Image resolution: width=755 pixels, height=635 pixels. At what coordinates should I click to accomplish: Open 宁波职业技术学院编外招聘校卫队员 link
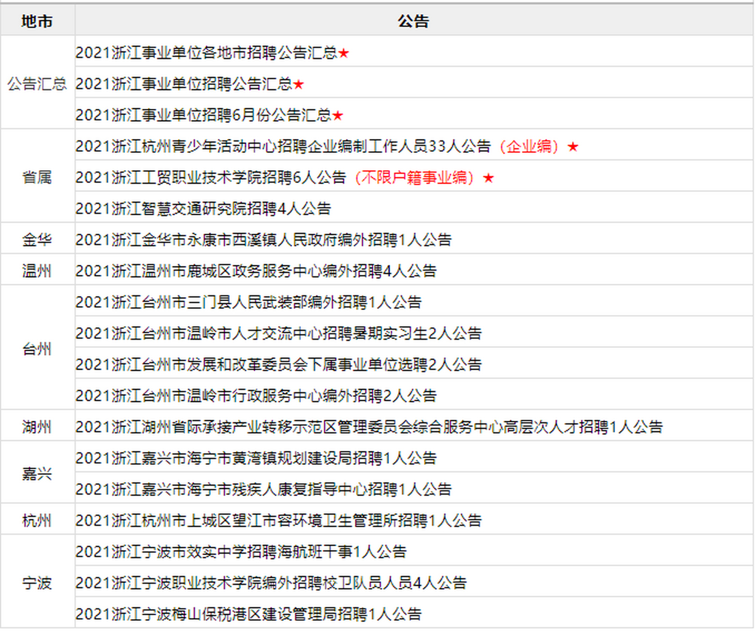[271, 584]
